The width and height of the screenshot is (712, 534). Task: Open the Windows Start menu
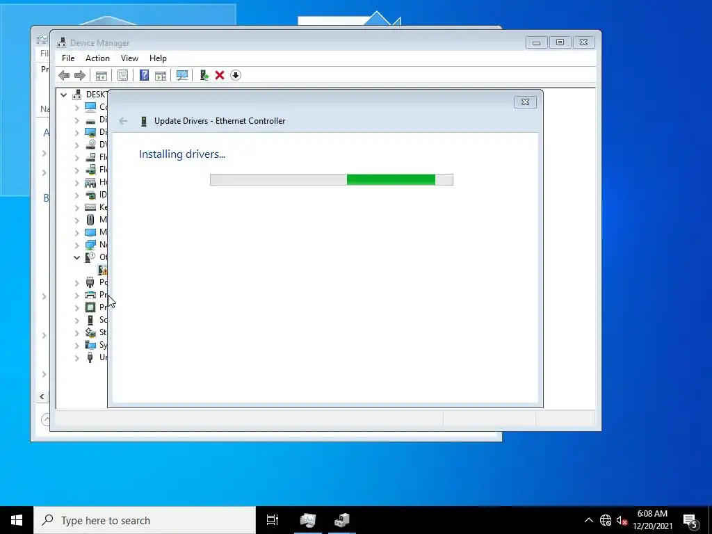tap(17, 520)
